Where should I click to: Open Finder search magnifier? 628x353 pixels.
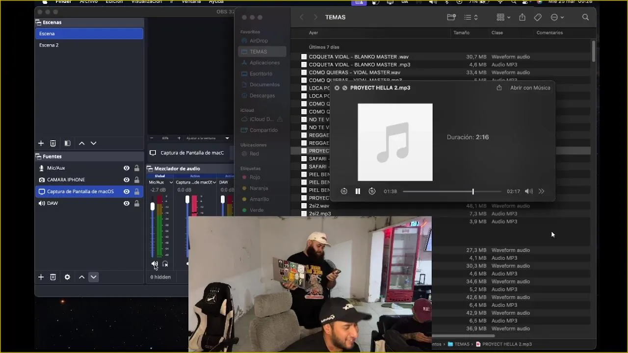tap(585, 17)
